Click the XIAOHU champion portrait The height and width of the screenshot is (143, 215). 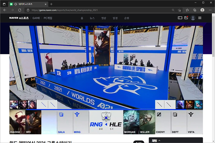(17, 122)
